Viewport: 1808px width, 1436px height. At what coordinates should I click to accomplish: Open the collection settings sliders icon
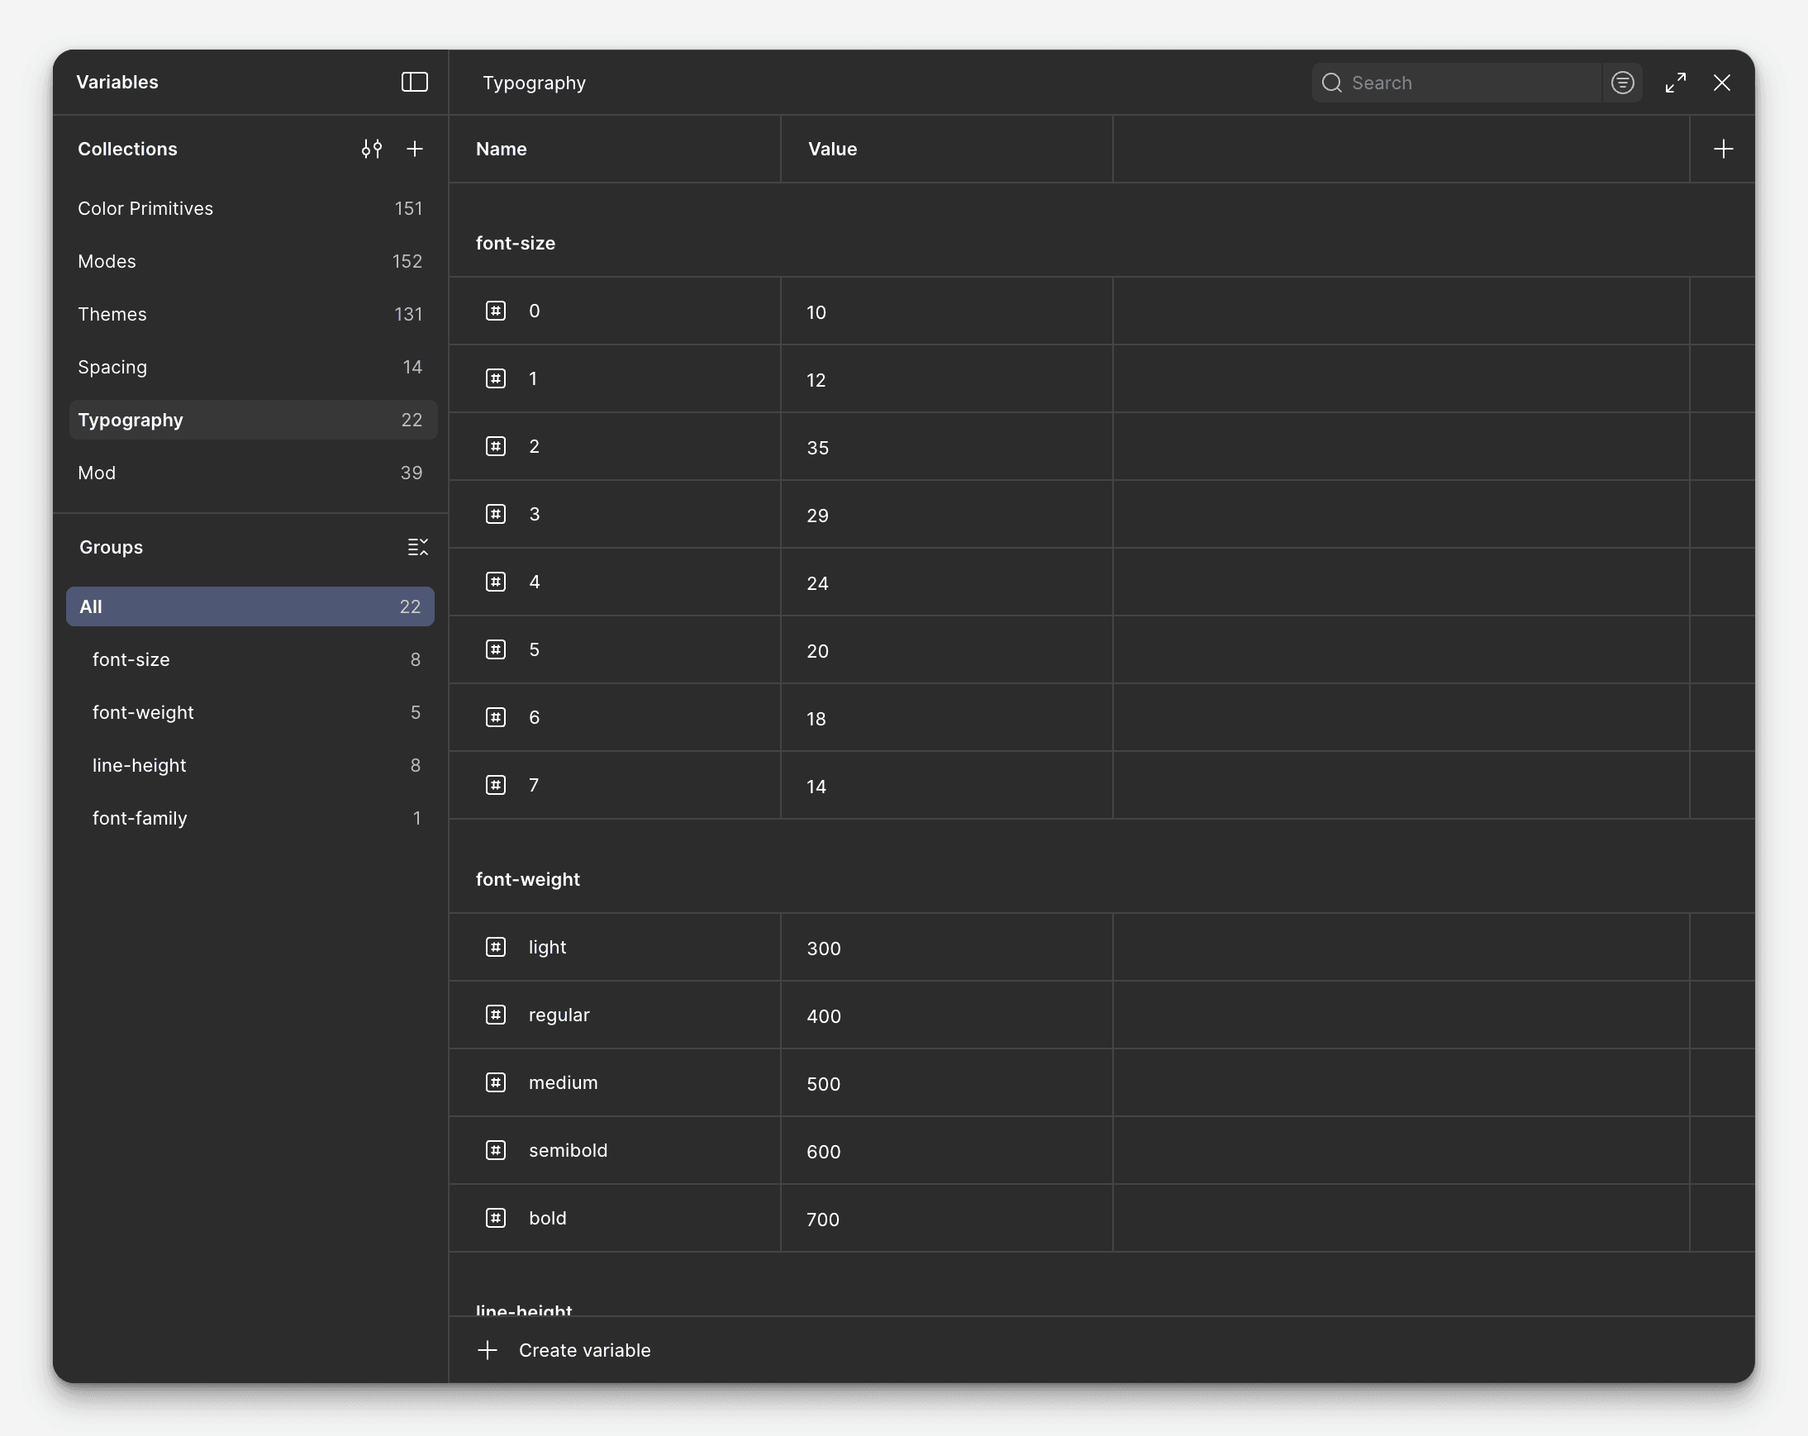[372, 149]
